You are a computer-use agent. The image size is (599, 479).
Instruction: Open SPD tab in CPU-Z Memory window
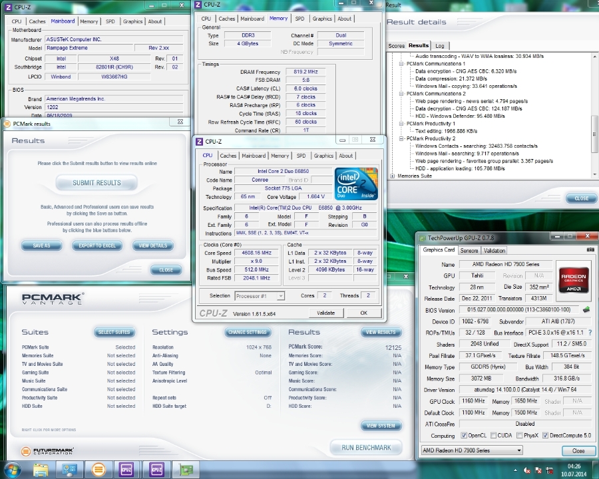click(x=300, y=19)
